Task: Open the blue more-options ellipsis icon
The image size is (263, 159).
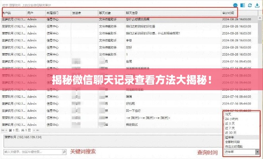Action: tap(236, 5)
